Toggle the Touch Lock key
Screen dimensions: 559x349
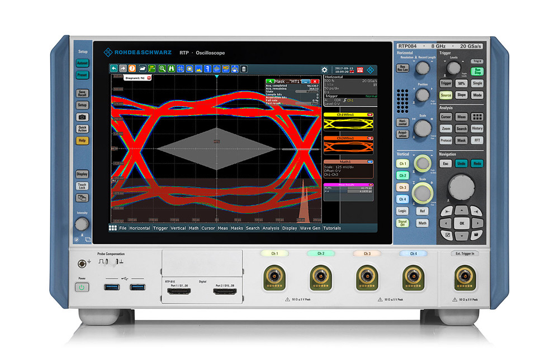(x=82, y=186)
